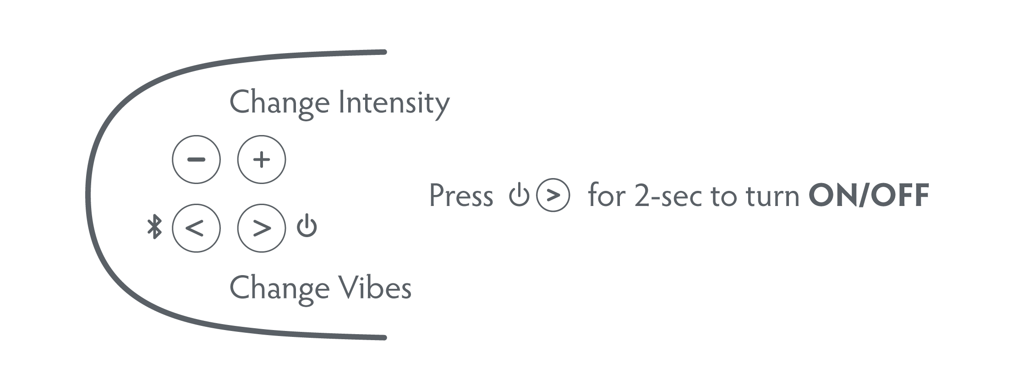Click the word Intensity

click(x=394, y=103)
